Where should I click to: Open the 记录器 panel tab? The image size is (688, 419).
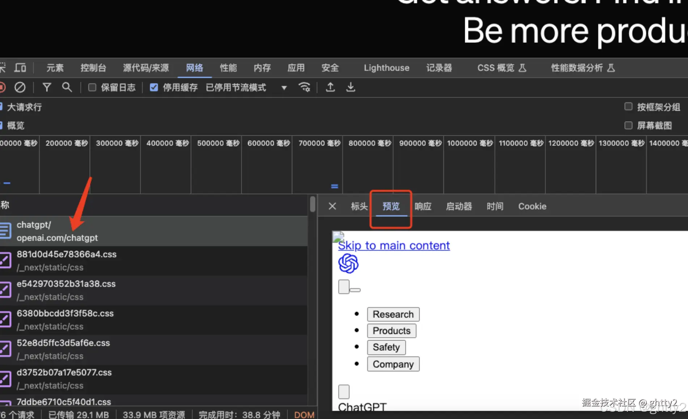(439, 68)
